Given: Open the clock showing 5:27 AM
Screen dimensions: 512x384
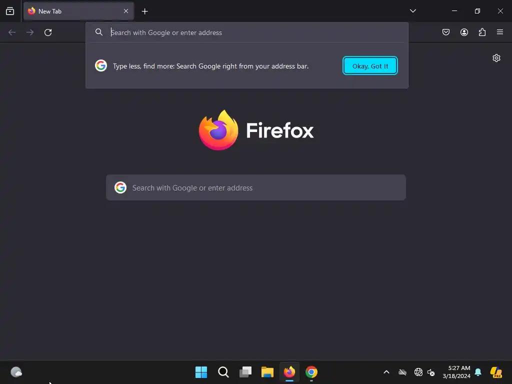Looking at the screenshot, I should (x=456, y=372).
